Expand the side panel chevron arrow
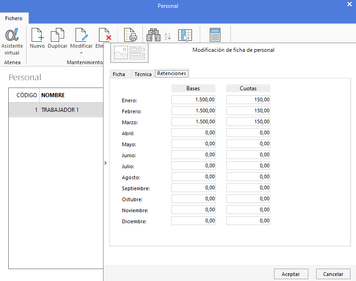The height and width of the screenshot is (281, 356). [x=105, y=163]
